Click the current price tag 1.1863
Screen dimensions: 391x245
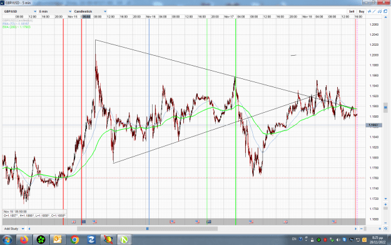tap(373, 125)
